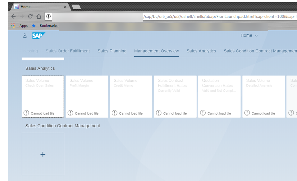This screenshot has width=297, height=181.
Task: Click warning icon on Profit Margin tile
Action: pyautogui.click(x=70, y=113)
